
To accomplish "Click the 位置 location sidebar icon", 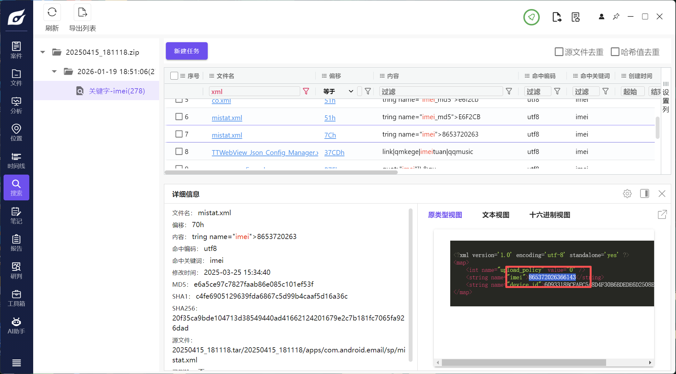I will point(16,133).
